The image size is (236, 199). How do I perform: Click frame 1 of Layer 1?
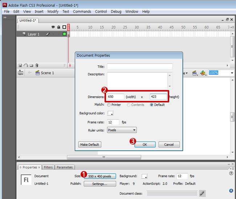coord(69,34)
